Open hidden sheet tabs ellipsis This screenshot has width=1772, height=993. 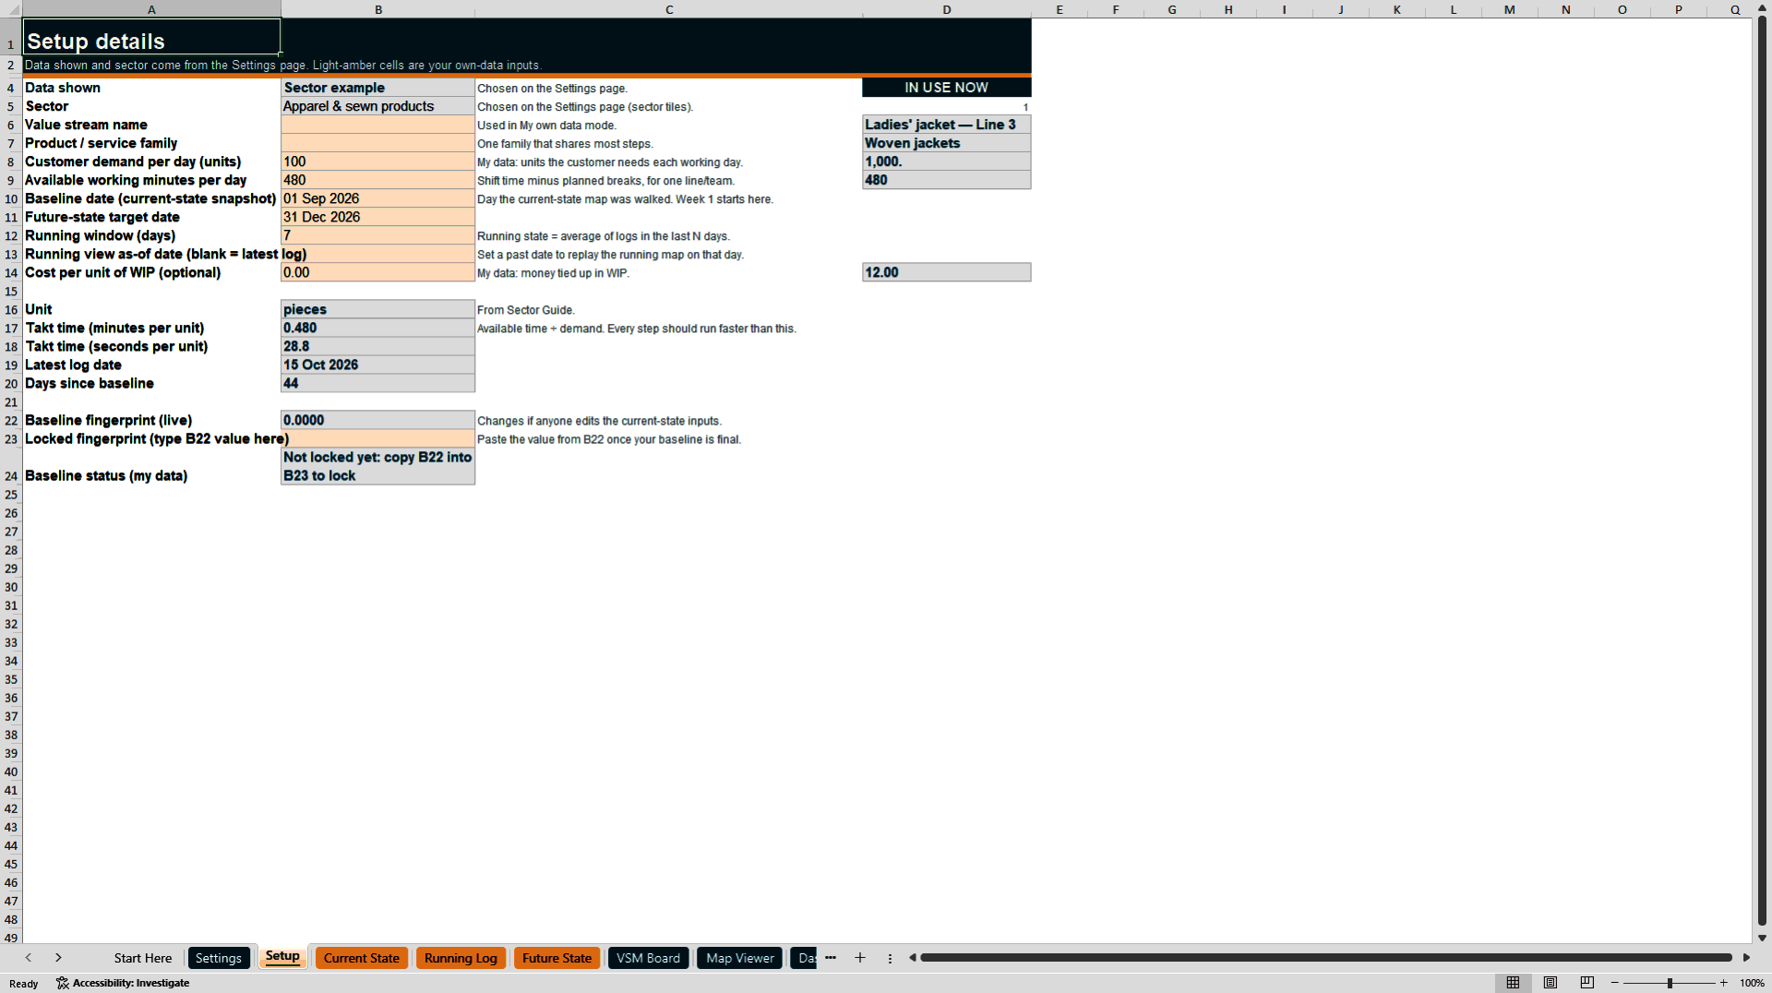[831, 958]
